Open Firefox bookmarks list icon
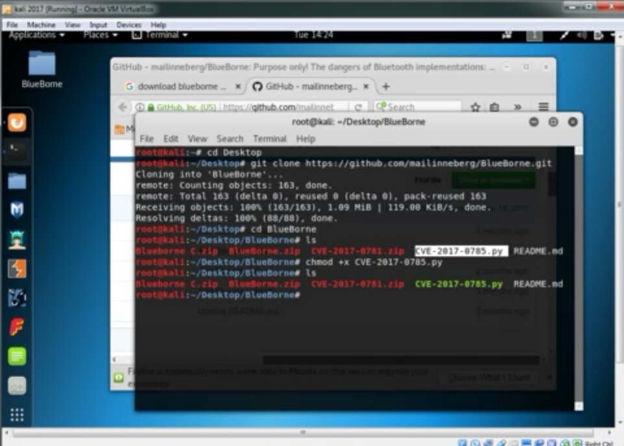The image size is (624, 446). (494, 107)
